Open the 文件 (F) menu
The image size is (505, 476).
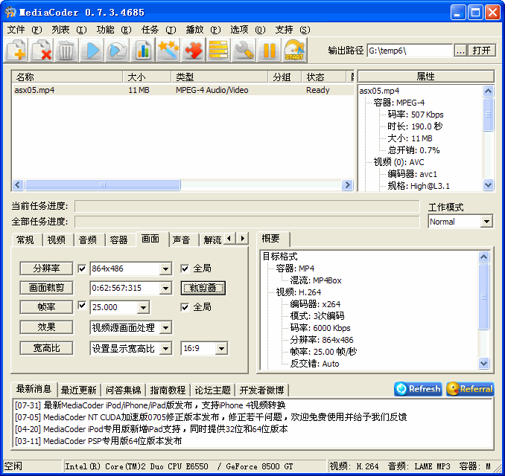click(24, 30)
